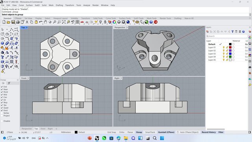Image resolution: width=252 pixels, height=142 pixels.
Task: Select the Circle tool
Action: [x=2, y=34]
